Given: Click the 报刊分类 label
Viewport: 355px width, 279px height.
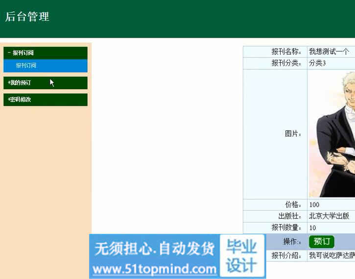Looking at the screenshot, I should pos(286,63).
